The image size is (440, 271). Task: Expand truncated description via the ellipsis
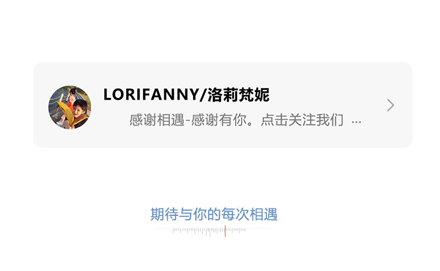tap(356, 122)
